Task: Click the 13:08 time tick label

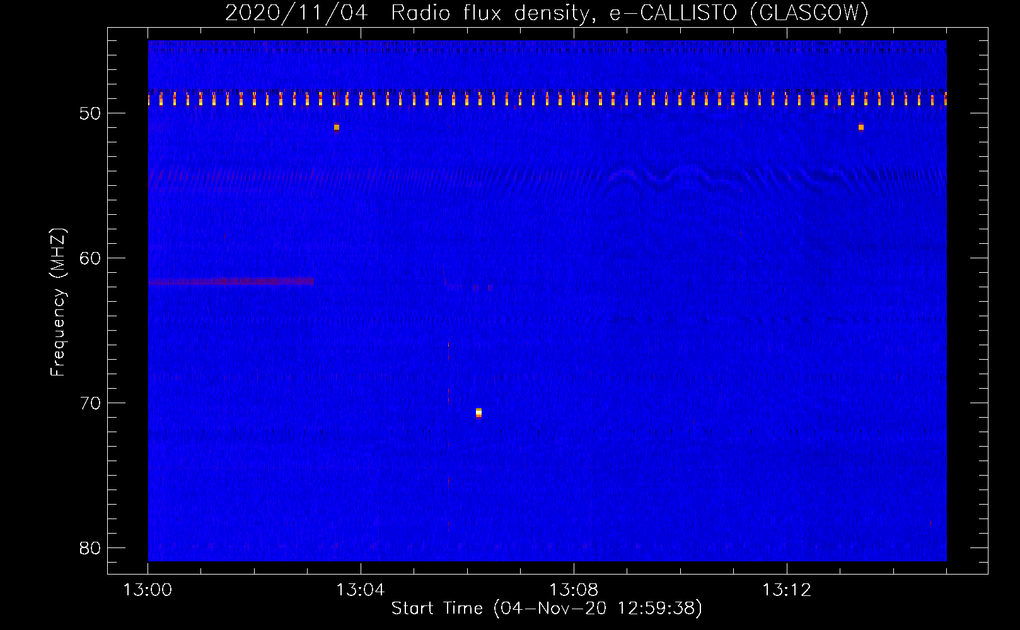Action: click(x=574, y=590)
